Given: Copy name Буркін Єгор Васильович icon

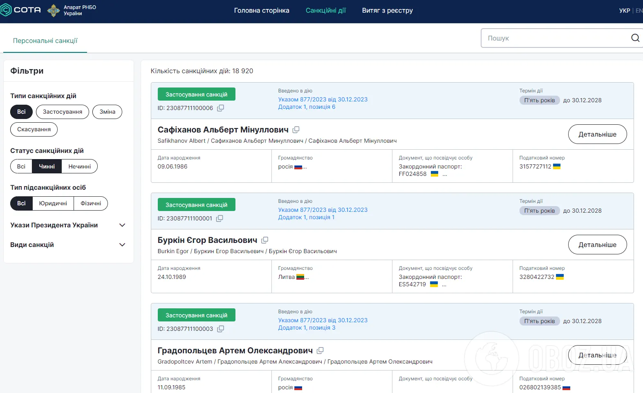Looking at the screenshot, I should click(x=264, y=240).
